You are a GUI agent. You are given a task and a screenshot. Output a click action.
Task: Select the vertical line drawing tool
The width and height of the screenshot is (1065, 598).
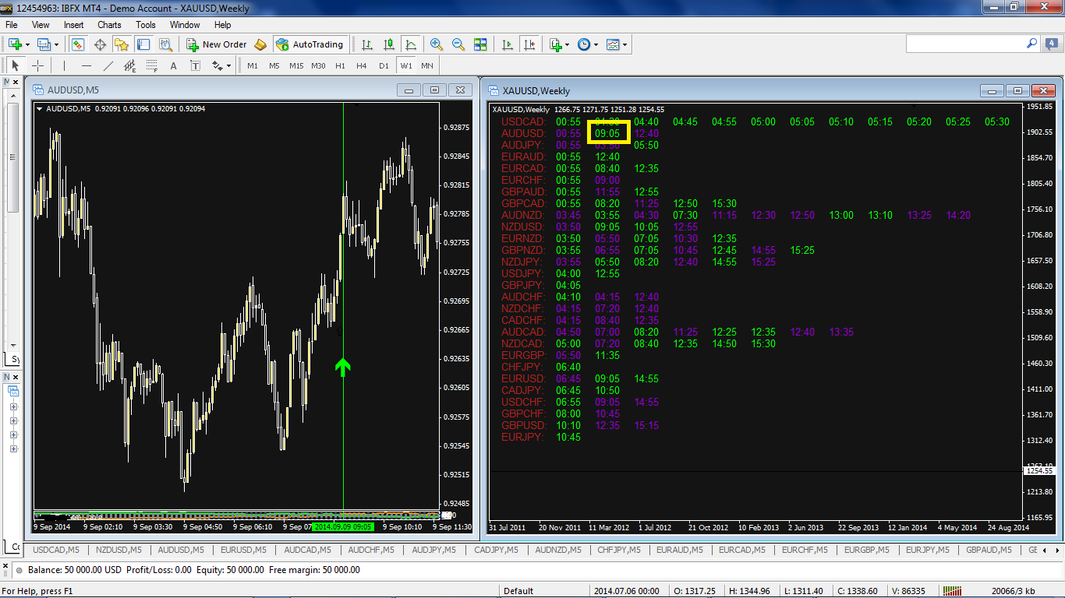coord(65,66)
